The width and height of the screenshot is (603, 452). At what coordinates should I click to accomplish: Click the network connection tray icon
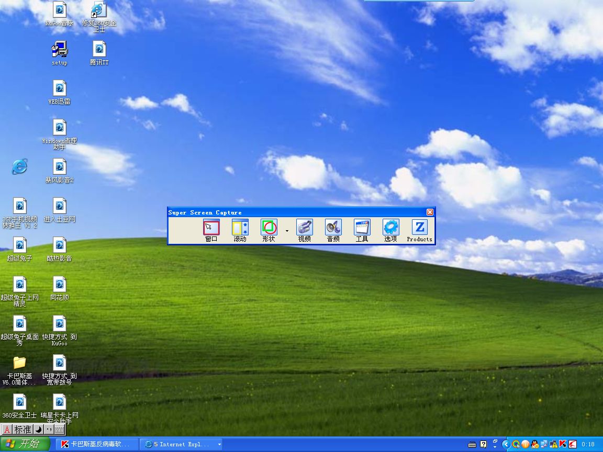point(544,444)
